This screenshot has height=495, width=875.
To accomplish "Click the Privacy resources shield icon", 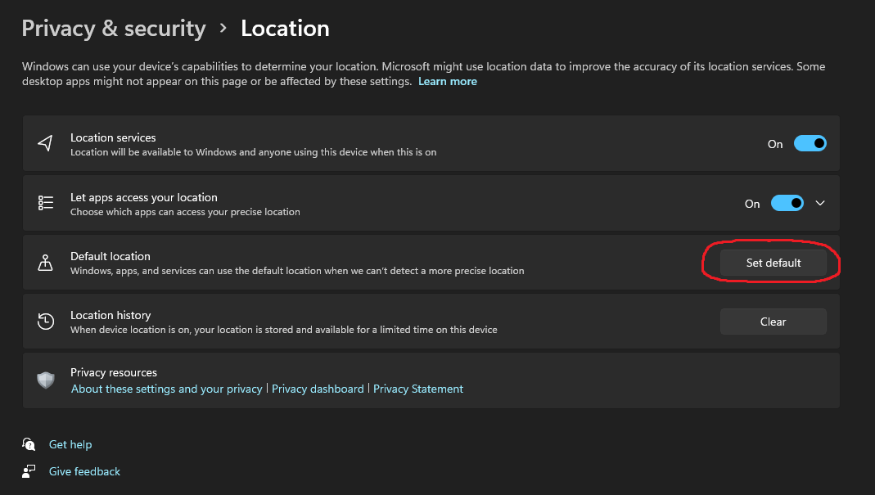I will tap(45, 380).
